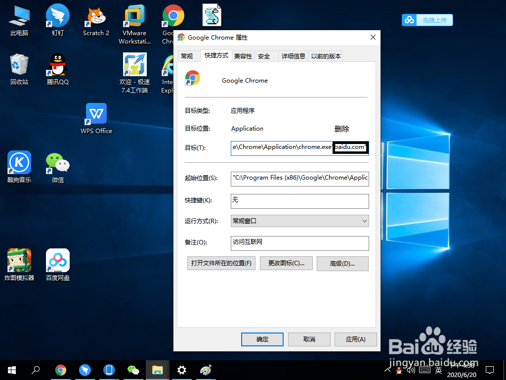The image size is (506, 380).
Task: Click the QQ penguin tray icon
Action: click(x=399, y=370)
